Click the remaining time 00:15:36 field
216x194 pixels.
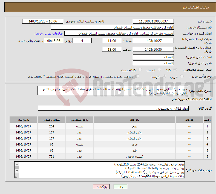(54, 41)
